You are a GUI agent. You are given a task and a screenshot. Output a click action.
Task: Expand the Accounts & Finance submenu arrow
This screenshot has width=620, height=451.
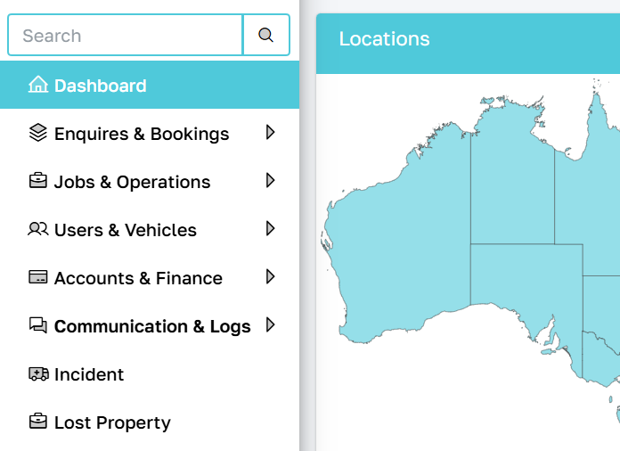tap(271, 277)
